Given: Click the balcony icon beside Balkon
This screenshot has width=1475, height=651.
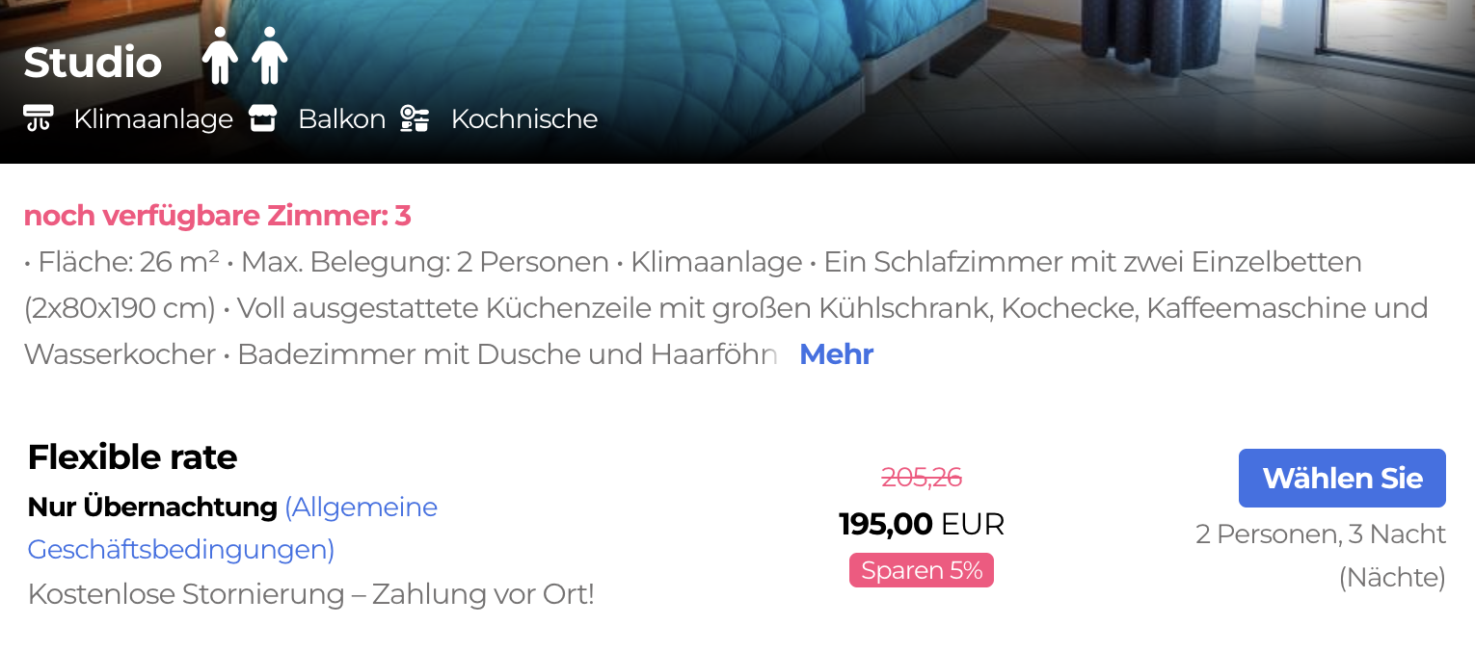Looking at the screenshot, I should click(x=262, y=119).
